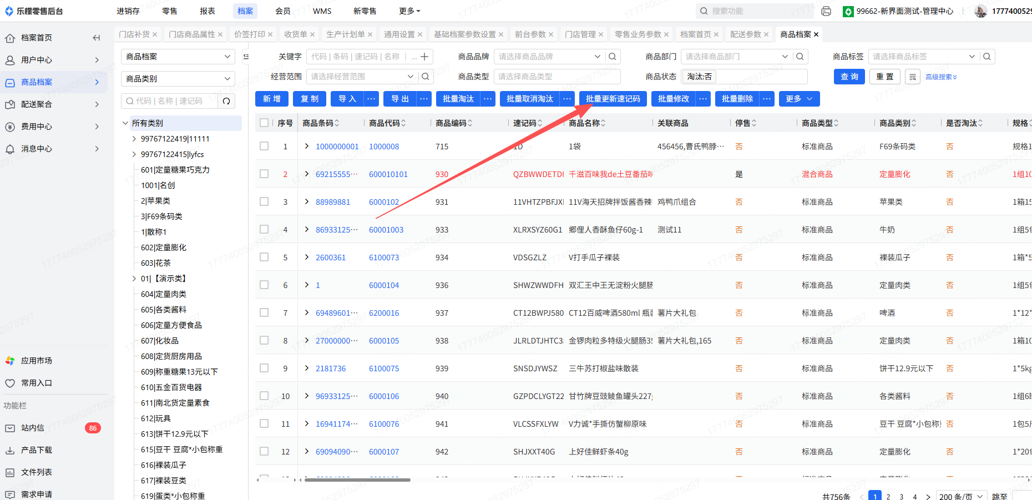Search 商品部门 with magnifier icon

click(800, 57)
